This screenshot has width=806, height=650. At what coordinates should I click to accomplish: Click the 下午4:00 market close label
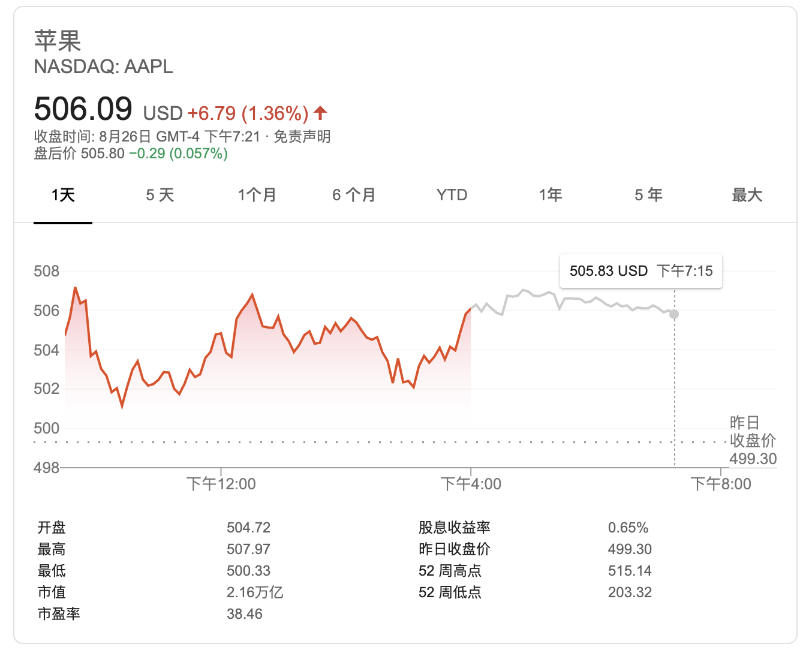(471, 484)
